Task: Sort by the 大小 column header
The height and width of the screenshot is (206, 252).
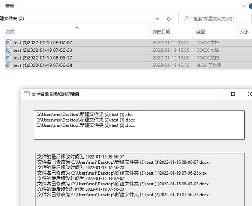Action: [244, 31]
